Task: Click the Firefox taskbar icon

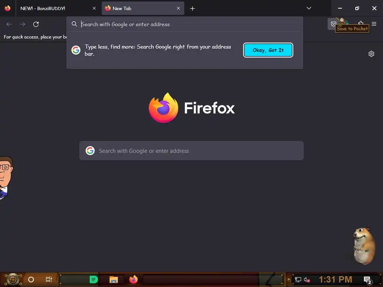Action: click(134, 280)
